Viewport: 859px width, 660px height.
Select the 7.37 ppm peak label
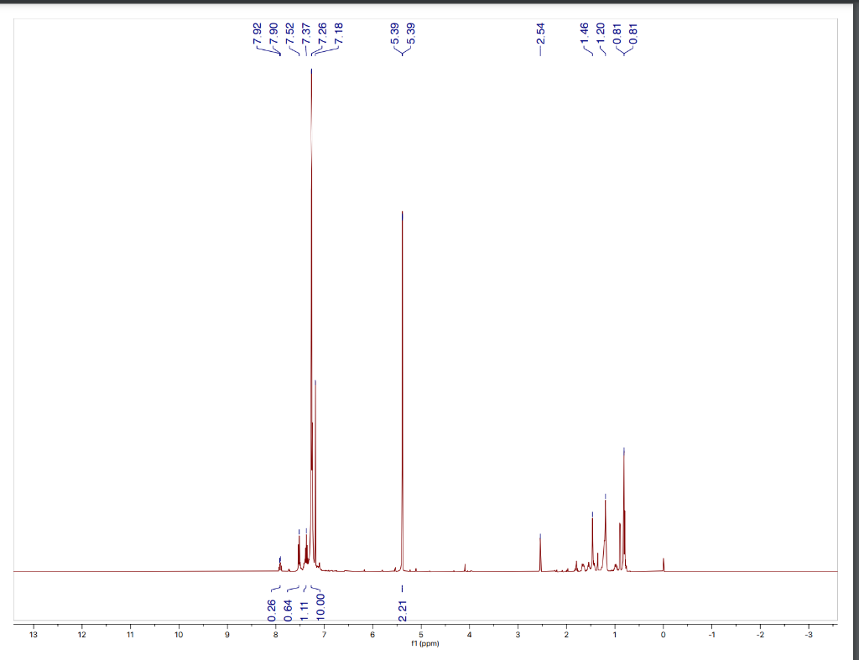[306, 33]
